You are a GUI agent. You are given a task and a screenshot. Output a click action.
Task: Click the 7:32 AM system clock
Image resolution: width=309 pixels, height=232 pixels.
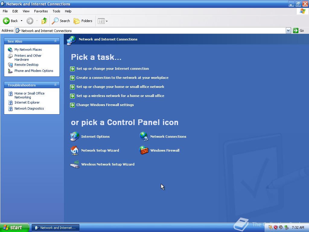point(298,227)
